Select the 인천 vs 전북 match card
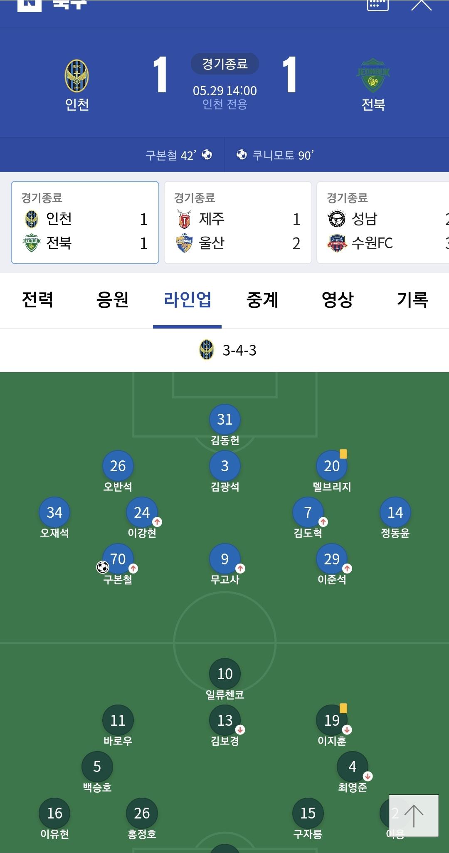Image resolution: width=449 pixels, height=853 pixels. point(85,223)
